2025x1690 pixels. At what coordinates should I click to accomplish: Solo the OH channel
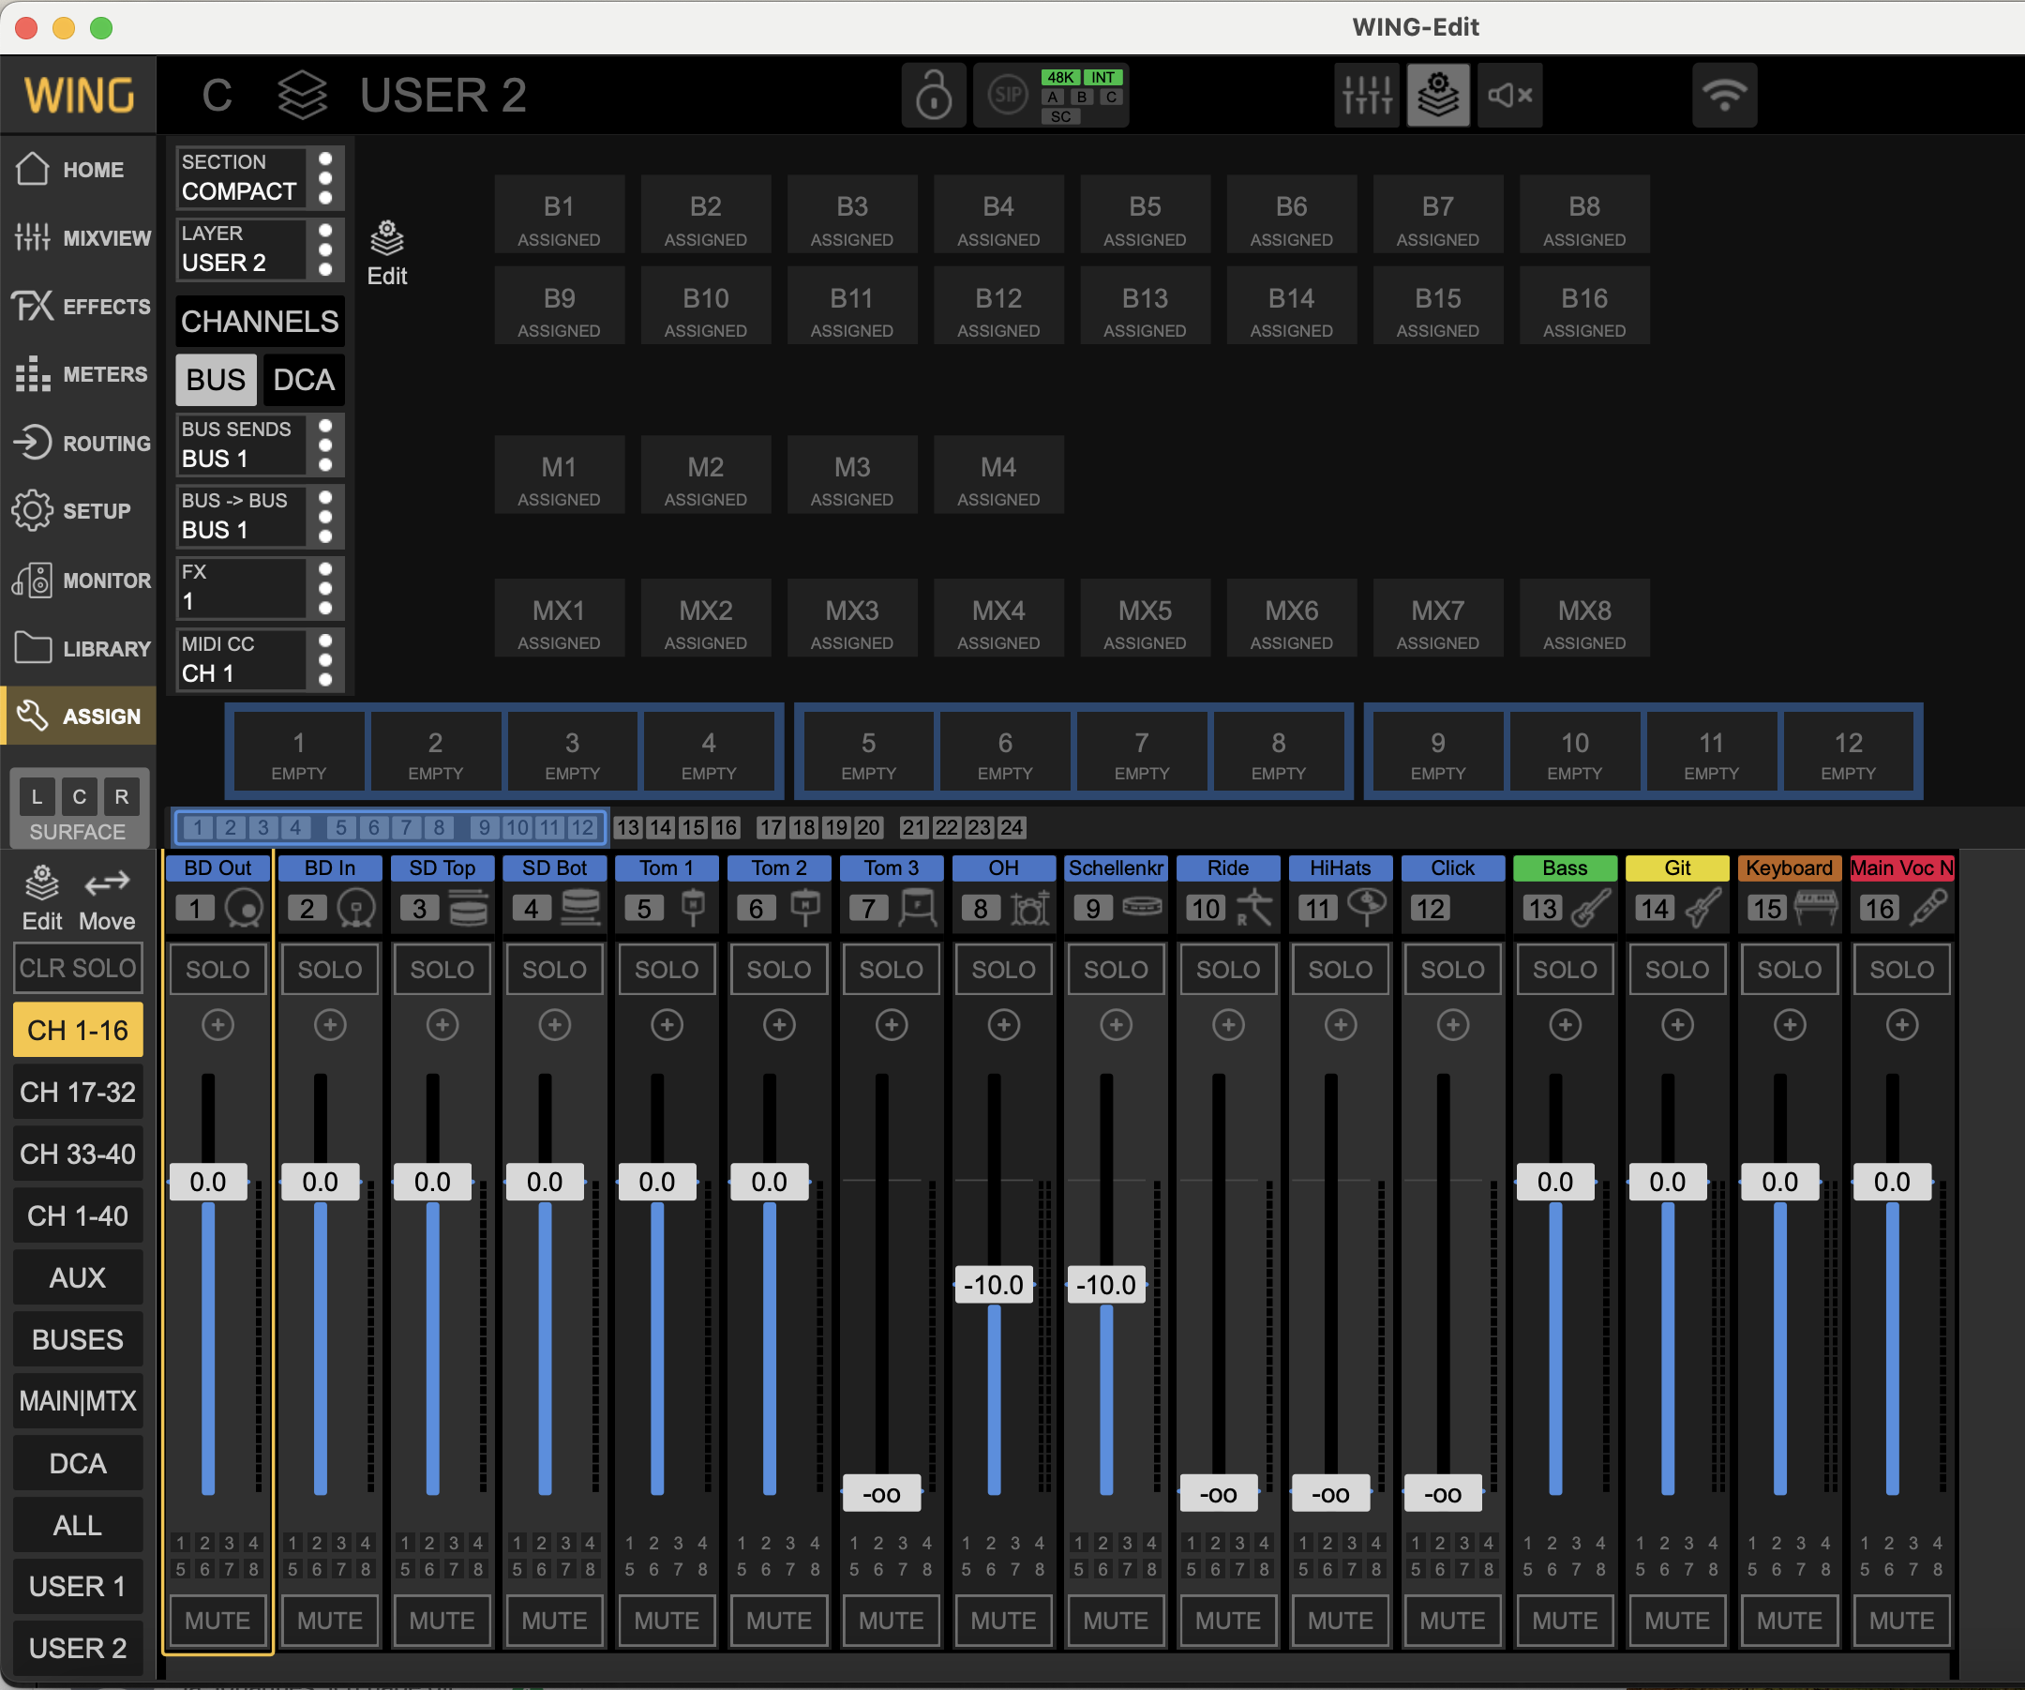(1003, 969)
